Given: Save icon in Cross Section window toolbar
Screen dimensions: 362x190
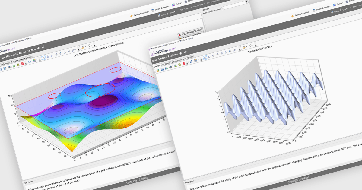Looking at the screenshot, I should [x=1, y=69].
